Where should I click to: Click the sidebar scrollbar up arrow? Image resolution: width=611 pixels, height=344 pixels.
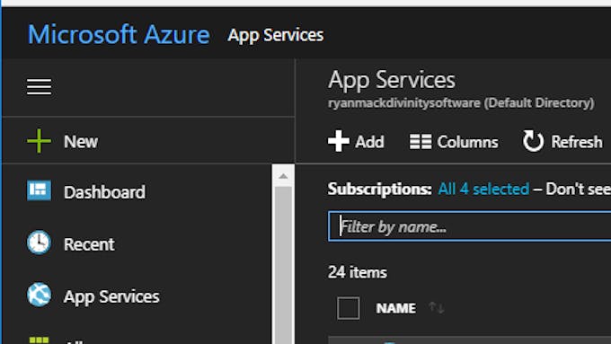tap(283, 176)
